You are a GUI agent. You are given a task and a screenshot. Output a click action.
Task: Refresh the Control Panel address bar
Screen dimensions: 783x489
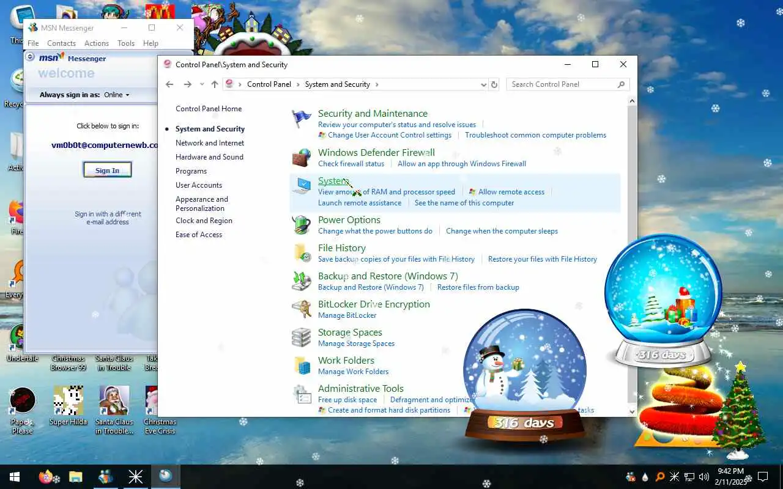494,84
